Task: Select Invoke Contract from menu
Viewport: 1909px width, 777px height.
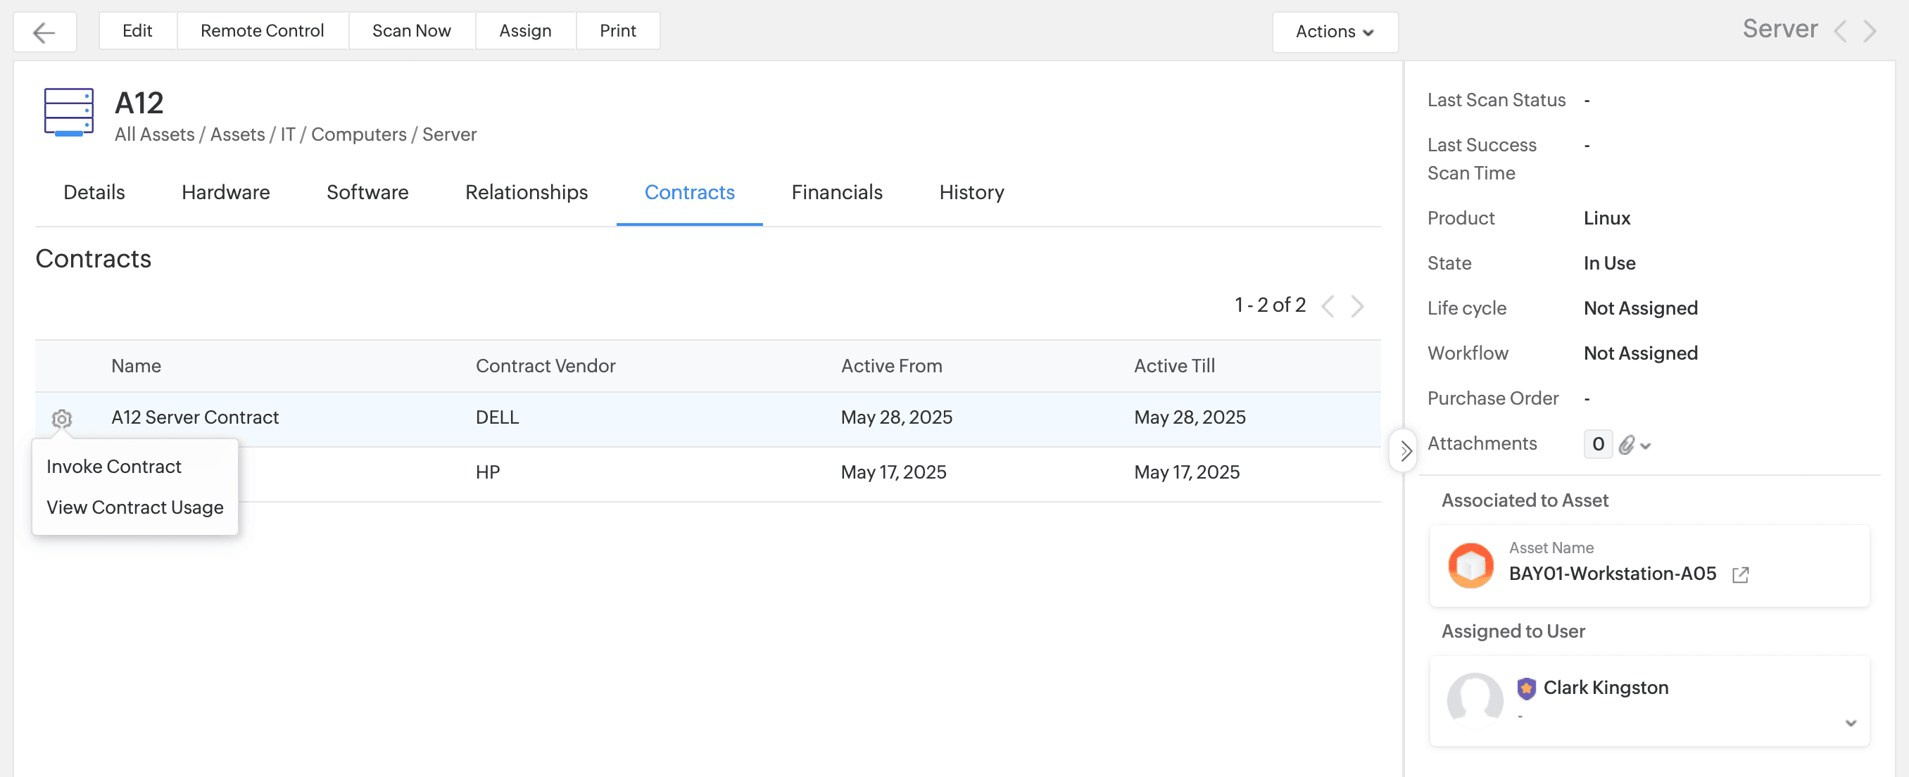Action: (114, 467)
